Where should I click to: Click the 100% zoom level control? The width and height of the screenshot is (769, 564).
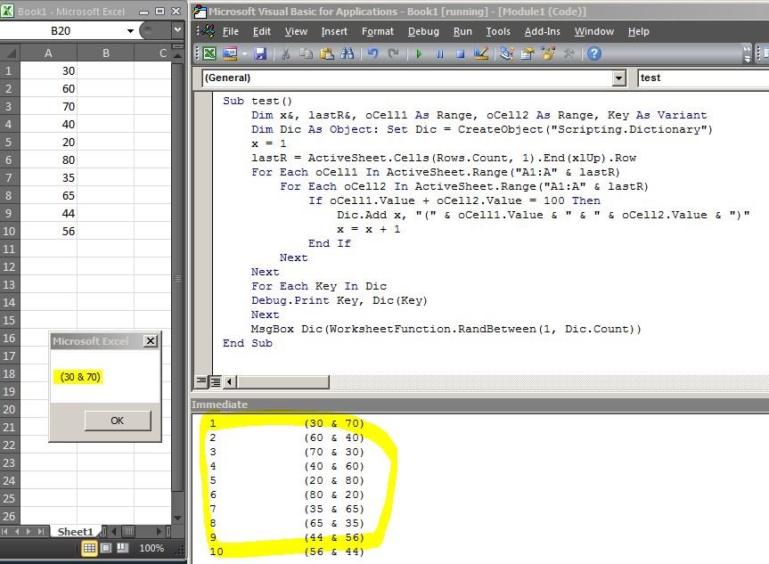click(x=151, y=548)
